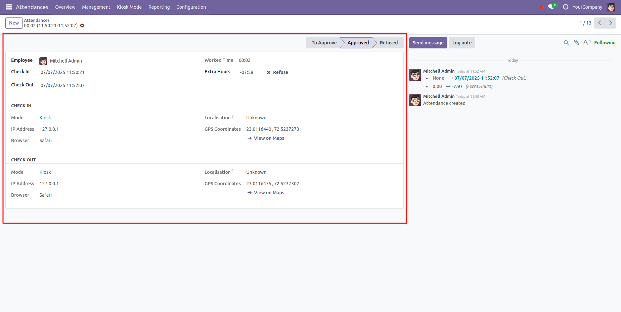The image size is (621, 312).
Task: Open the followers person icon
Action: 586,43
